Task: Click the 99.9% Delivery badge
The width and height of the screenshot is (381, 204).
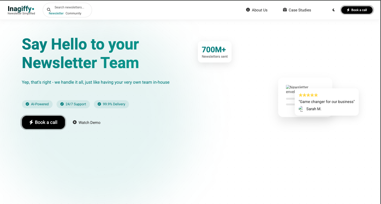Action: click(x=111, y=104)
